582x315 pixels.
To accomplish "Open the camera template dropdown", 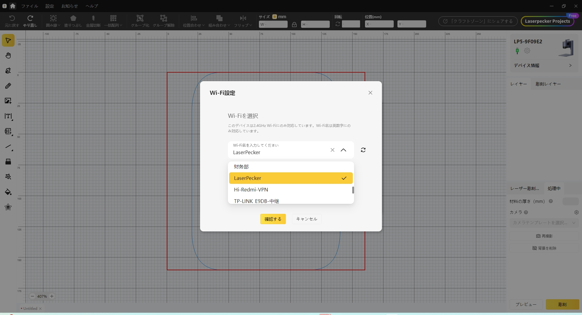I will [x=544, y=223].
